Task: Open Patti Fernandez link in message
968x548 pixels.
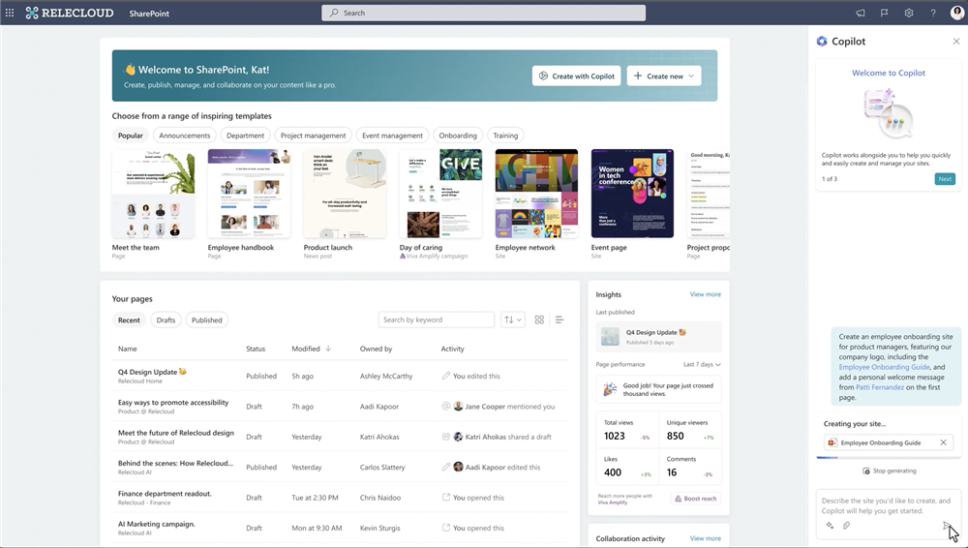Action: click(x=880, y=387)
